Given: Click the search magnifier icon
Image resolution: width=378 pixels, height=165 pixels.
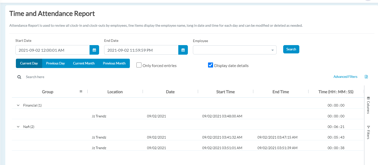Looking at the screenshot, I should [19, 77].
